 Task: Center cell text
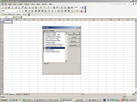(39, 11)
